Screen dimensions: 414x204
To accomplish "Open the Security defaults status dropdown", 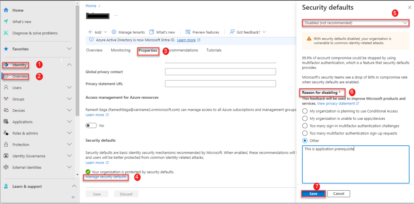I will [356, 23].
